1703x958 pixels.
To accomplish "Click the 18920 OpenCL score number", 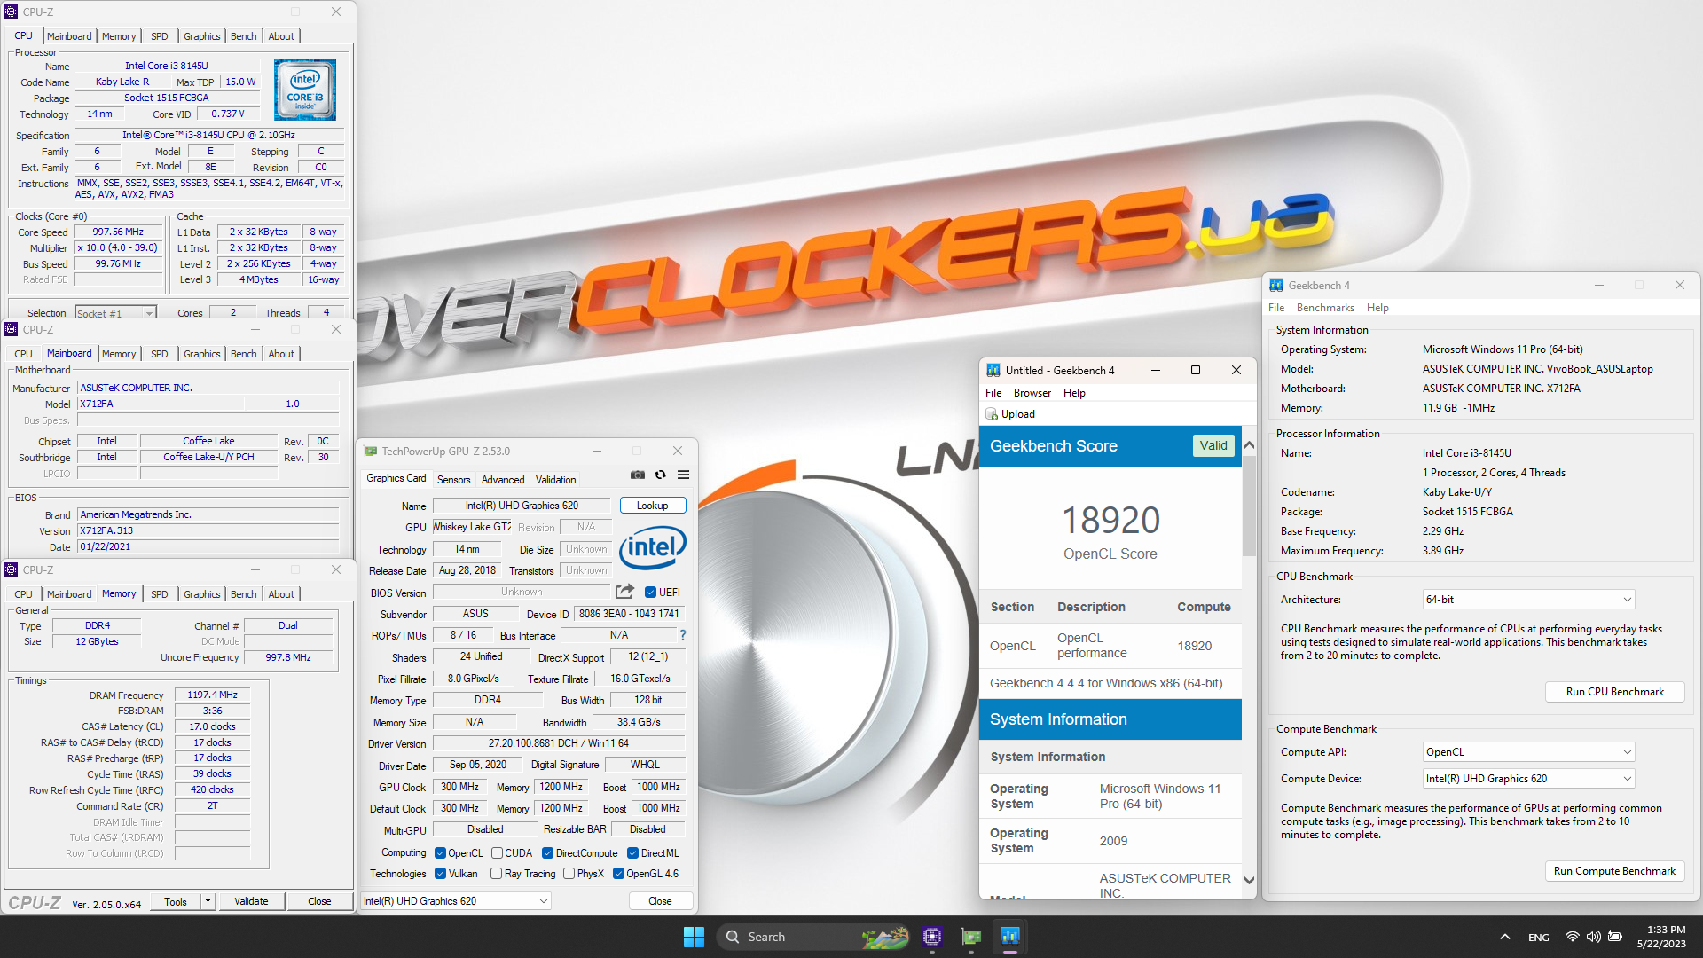I will pos(1110,521).
